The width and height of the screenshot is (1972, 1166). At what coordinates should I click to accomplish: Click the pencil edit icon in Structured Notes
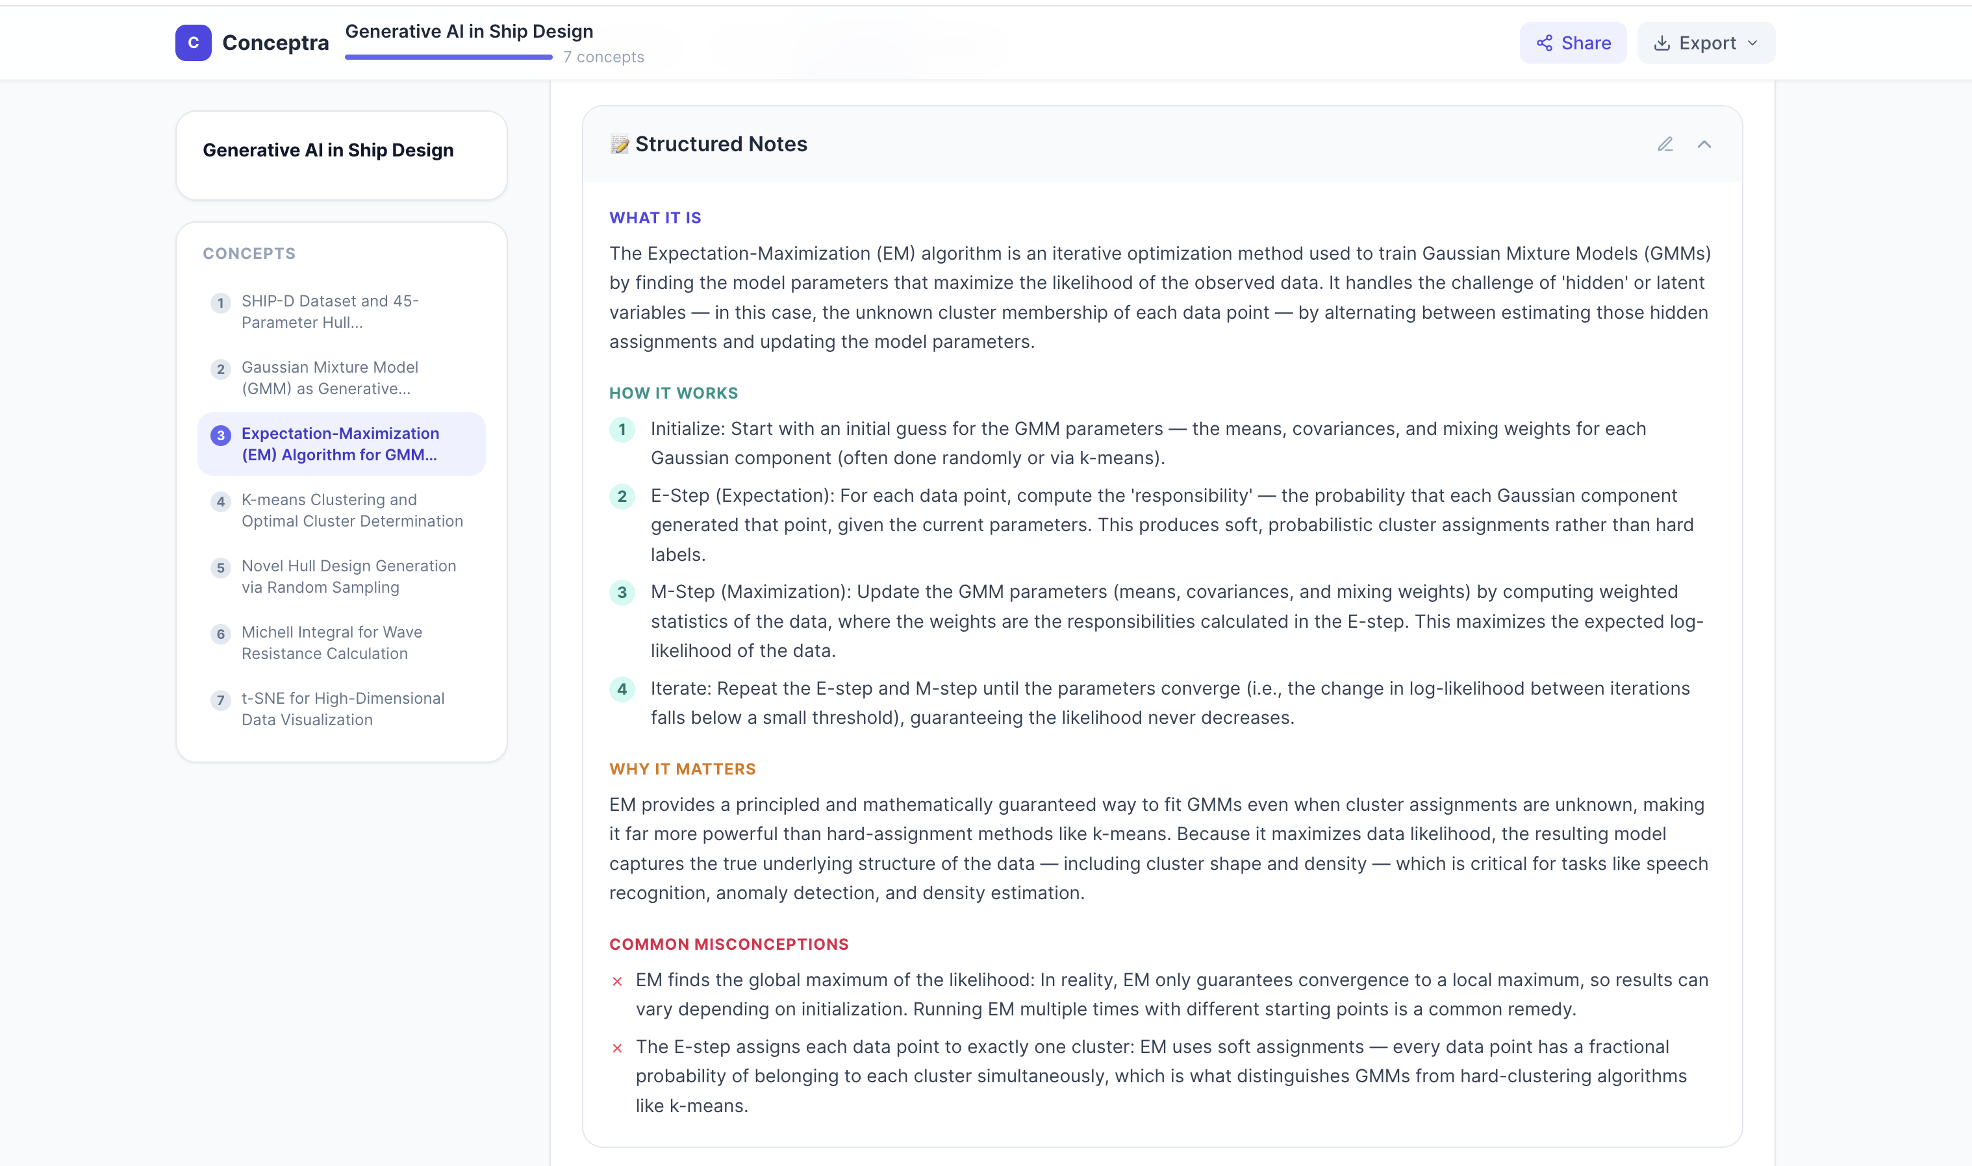pos(1665,145)
